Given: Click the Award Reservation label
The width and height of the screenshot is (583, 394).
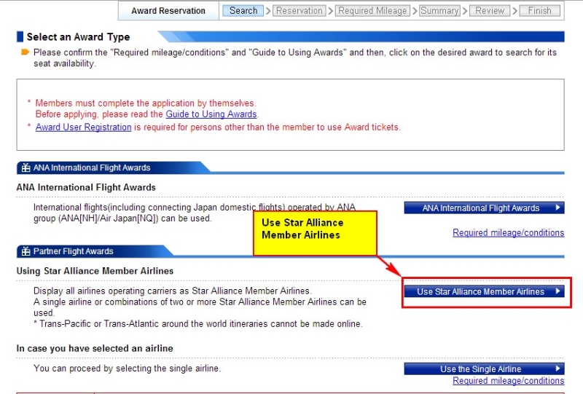Looking at the screenshot, I should pyautogui.click(x=168, y=11).
